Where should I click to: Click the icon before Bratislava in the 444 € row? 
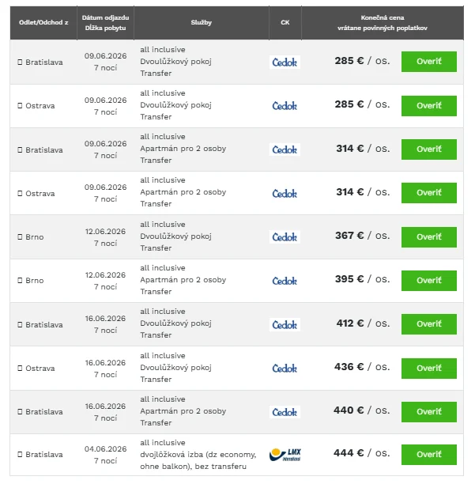click(20, 455)
